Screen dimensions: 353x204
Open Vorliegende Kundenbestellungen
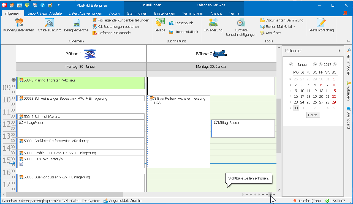point(121,20)
